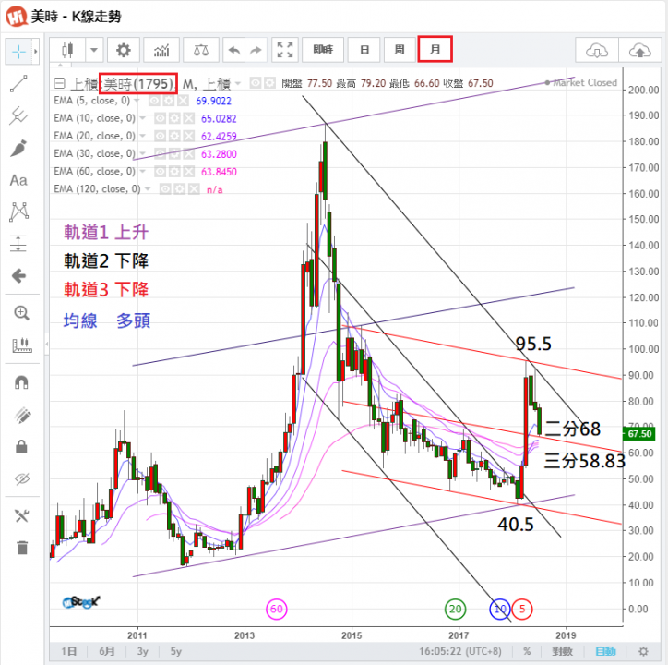The height and width of the screenshot is (665, 668).
Task: Open settings for EMA (10, close, 0)
Action: pos(174,118)
